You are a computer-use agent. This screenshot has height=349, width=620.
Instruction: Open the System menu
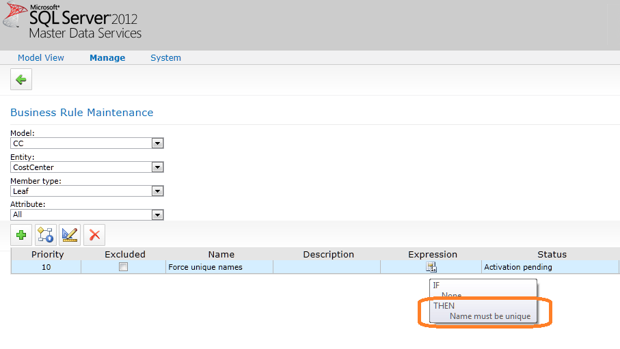165,58
